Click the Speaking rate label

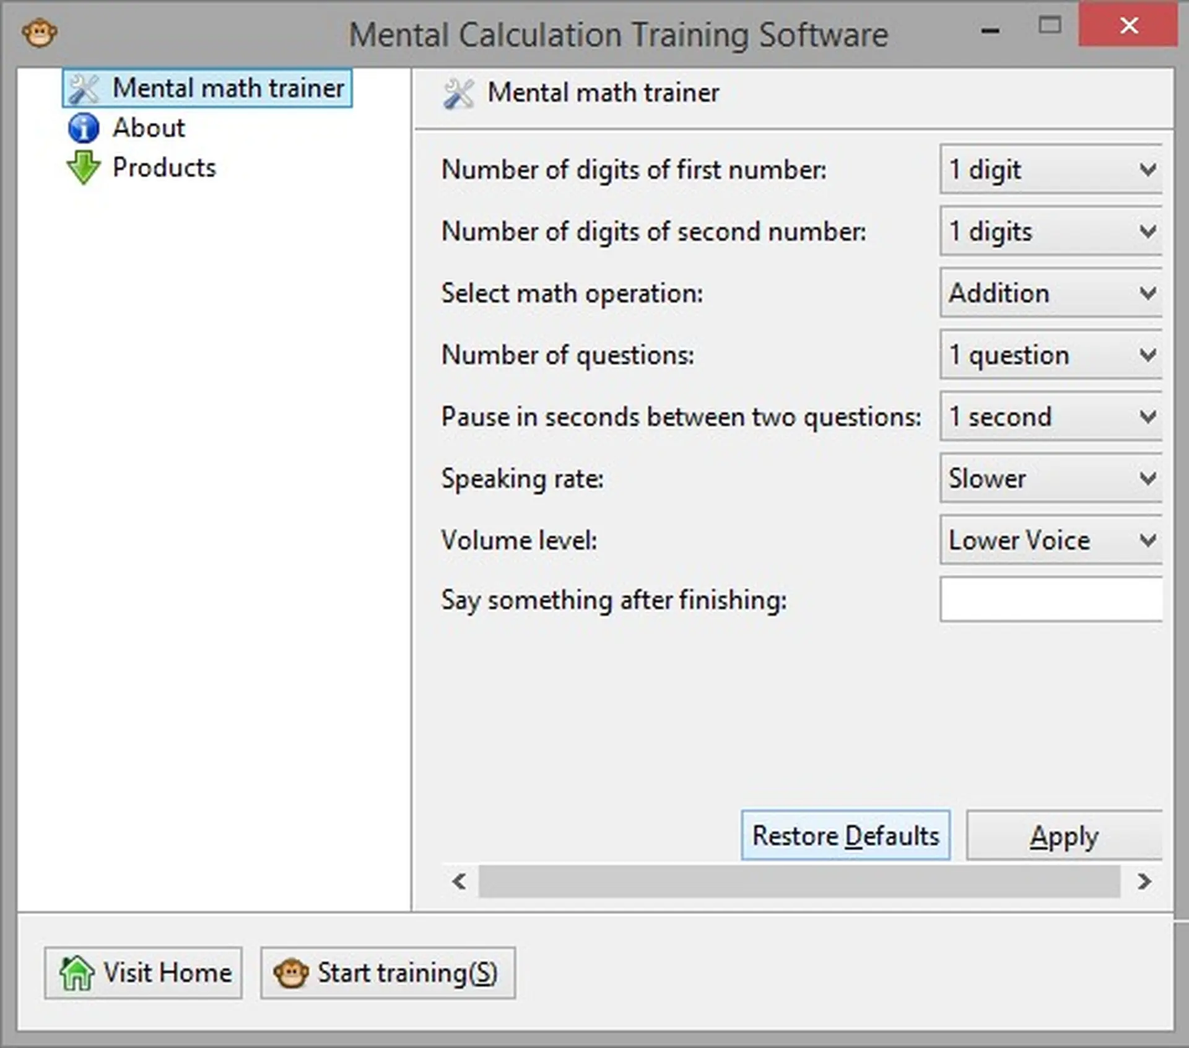[522, 478]
